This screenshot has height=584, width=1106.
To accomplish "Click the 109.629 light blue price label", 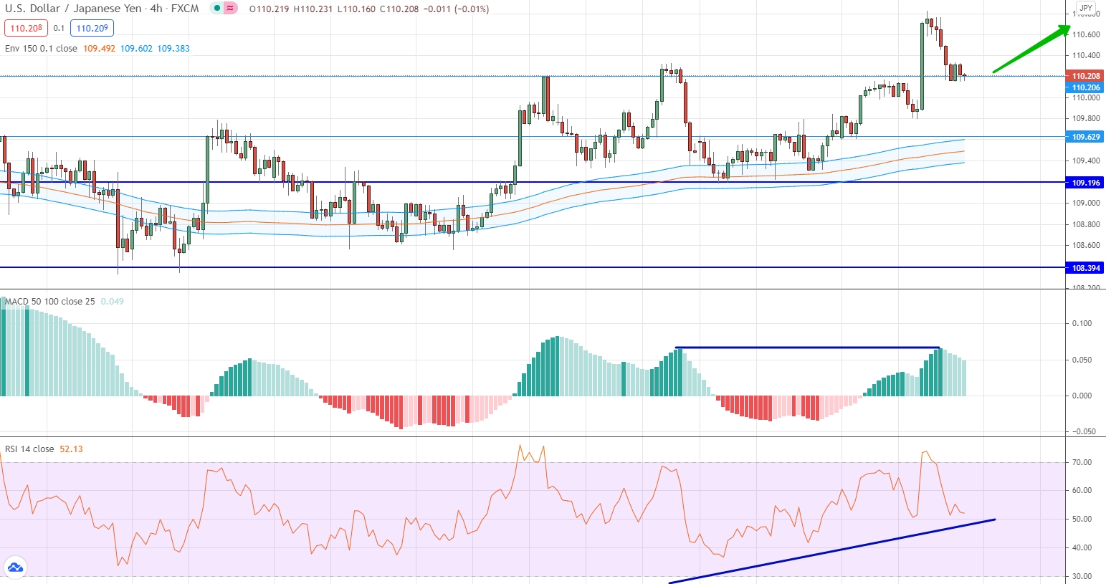I will (1086, 137).
